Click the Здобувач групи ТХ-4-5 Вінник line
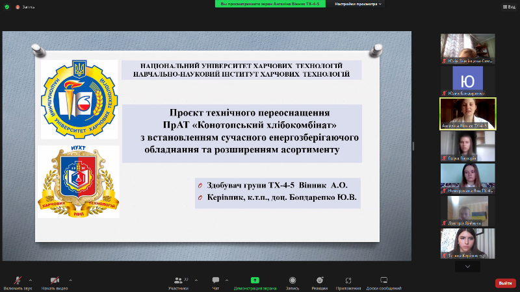The image size is (520, 292). [278, 185]
